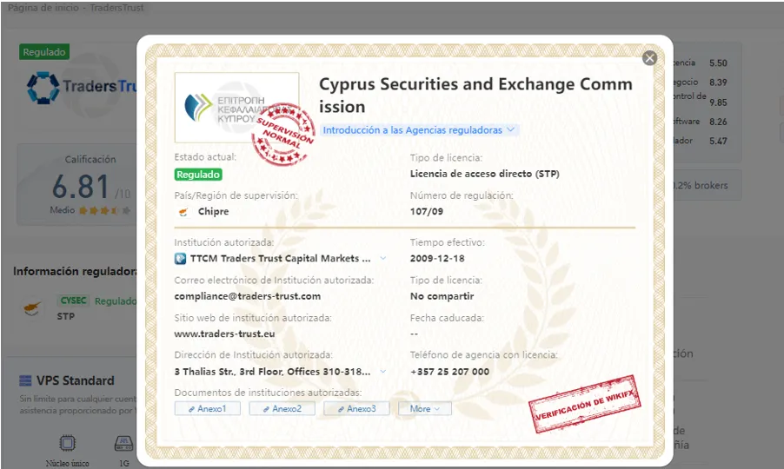
Task: Select the phone number +357 25 207 000
Action: tap(449, 372)
